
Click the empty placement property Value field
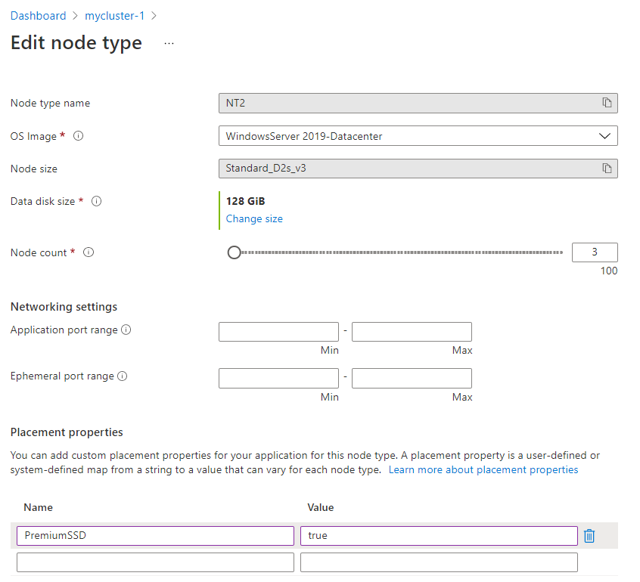[439, 562]
